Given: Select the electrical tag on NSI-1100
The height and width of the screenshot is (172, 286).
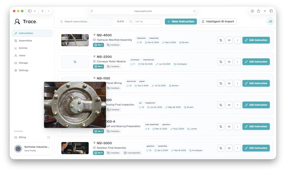Looking at the screenshot, I should 131,81.
